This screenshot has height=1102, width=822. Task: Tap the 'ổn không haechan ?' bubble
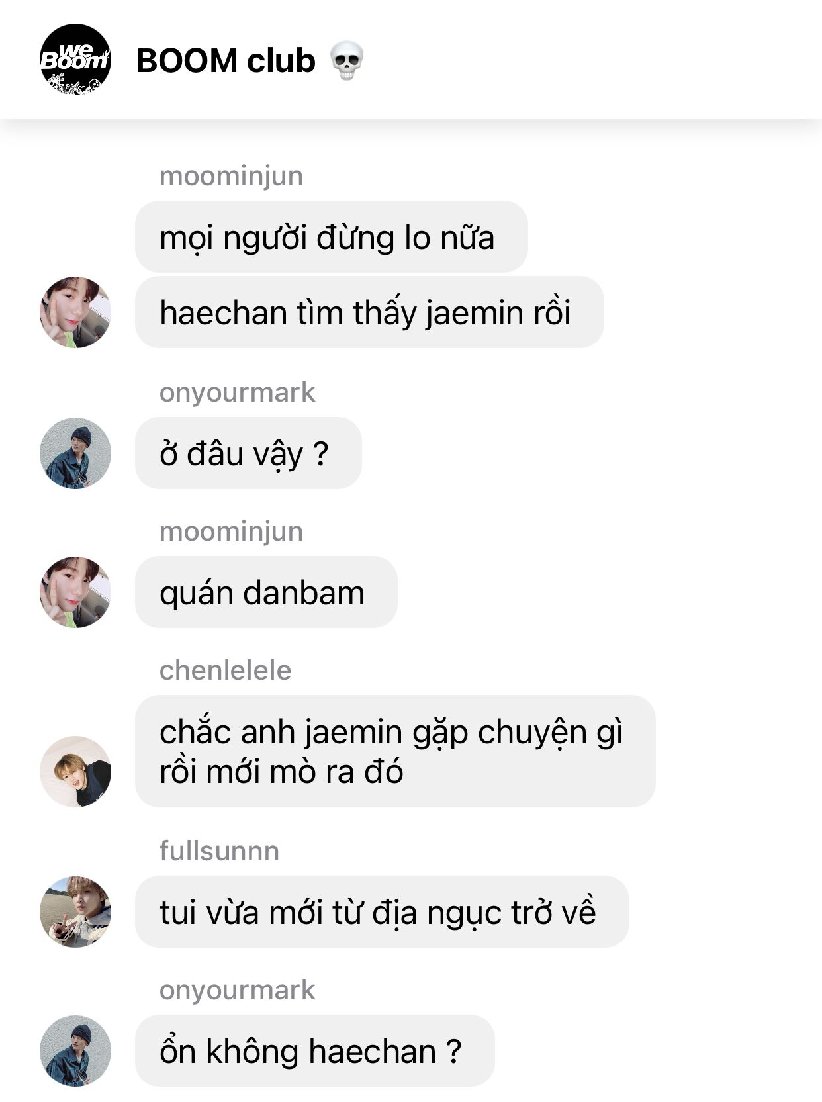(315, 1051)
